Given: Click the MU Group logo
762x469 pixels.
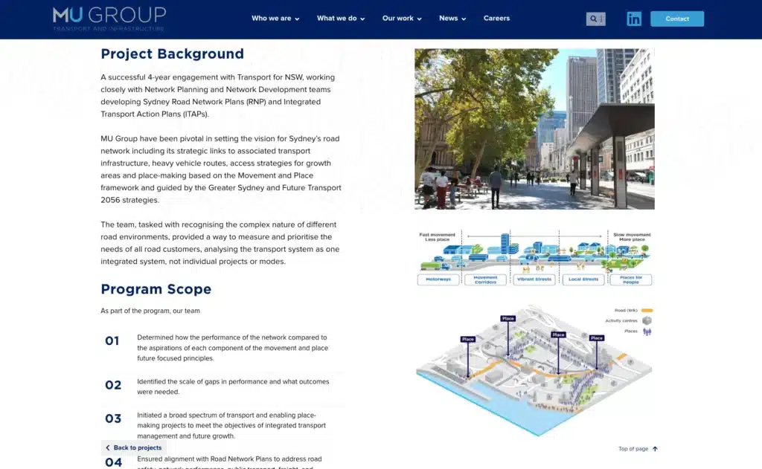Looking at the screenshot, I should click(x=108, y=19).
